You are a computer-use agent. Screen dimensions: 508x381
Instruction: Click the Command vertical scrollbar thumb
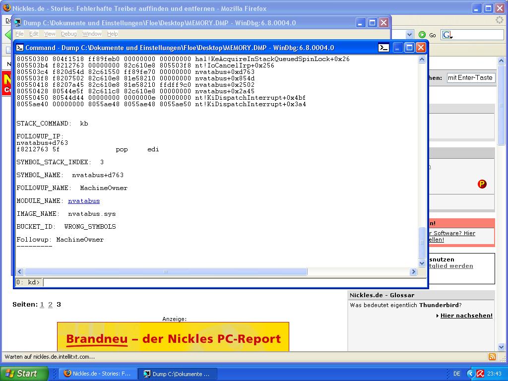(422, 242)
